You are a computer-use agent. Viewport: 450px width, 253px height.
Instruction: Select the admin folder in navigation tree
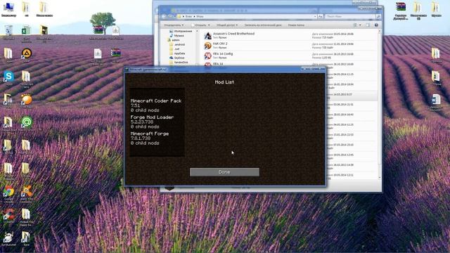[x=174, y=40]
